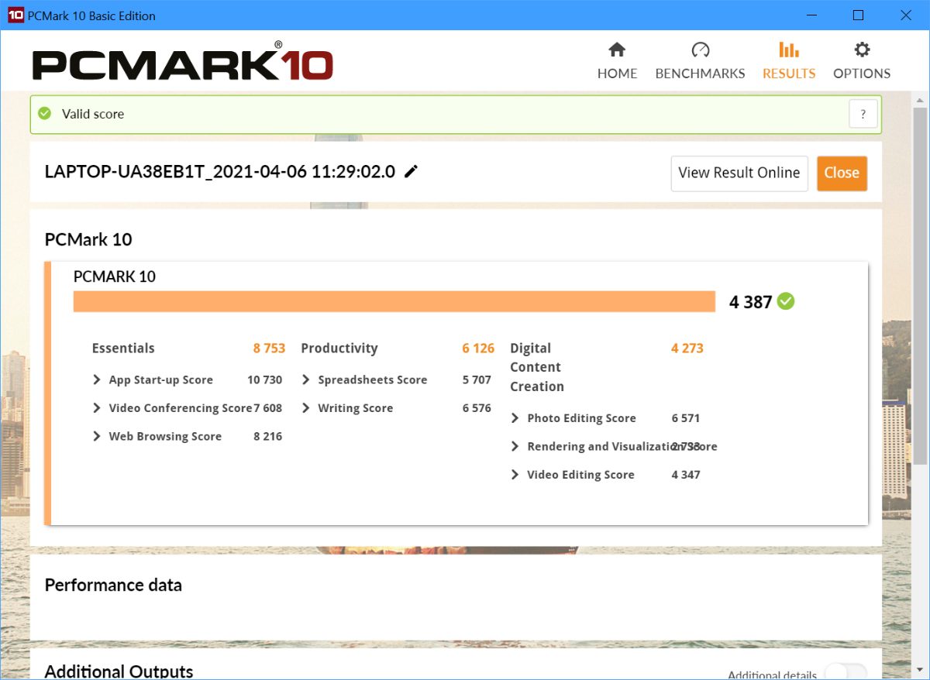Image resolution: width=930 pixels, height=680 pixels.
Task: Click the pencil icon to rename result
Action: pyautogui.click(x=412, y=172)
